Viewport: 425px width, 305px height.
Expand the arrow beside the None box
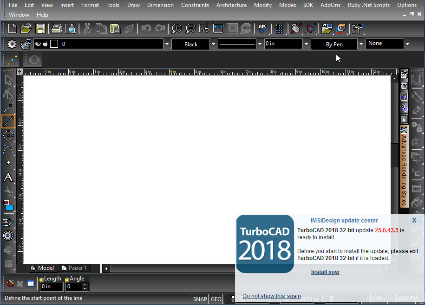pyautogui.click(x=407, y=44)
